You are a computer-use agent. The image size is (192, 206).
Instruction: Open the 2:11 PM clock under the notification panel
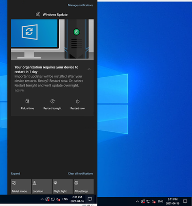pos(77,199)
